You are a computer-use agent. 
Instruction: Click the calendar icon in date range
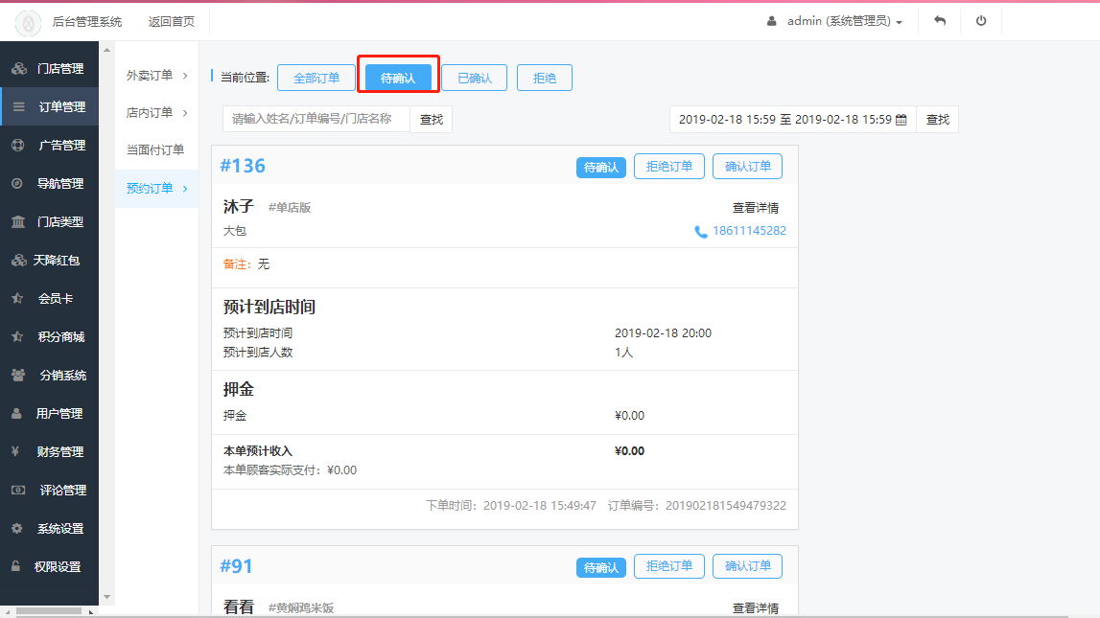click(x=901, y=120)
